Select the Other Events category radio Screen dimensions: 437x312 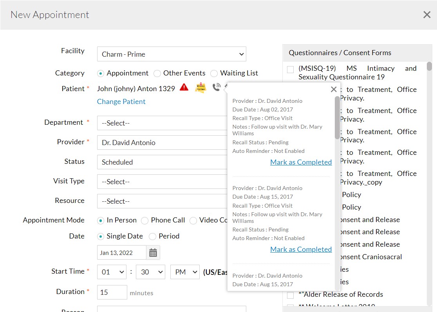point(157,74)
